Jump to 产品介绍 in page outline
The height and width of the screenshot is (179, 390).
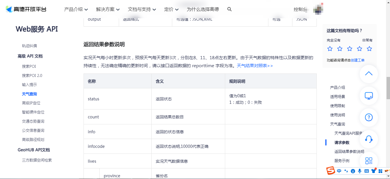[338, 87]
